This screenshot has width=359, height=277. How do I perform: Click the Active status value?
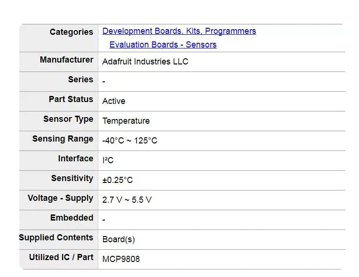[114, 101]
